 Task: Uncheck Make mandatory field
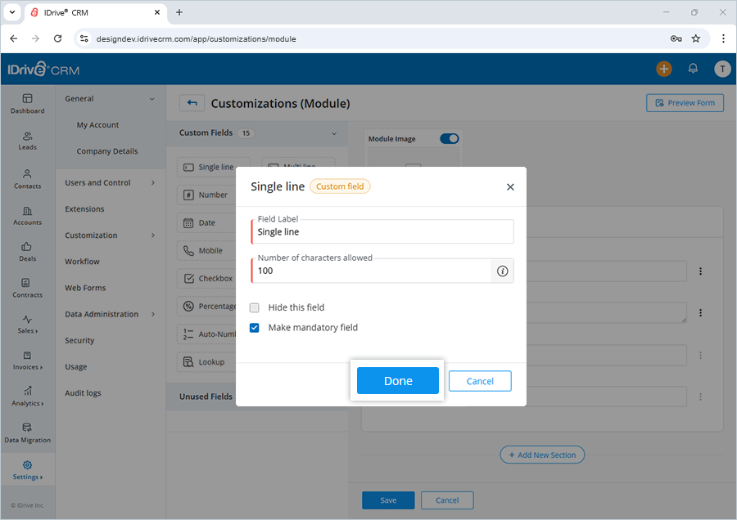point(254,326)
